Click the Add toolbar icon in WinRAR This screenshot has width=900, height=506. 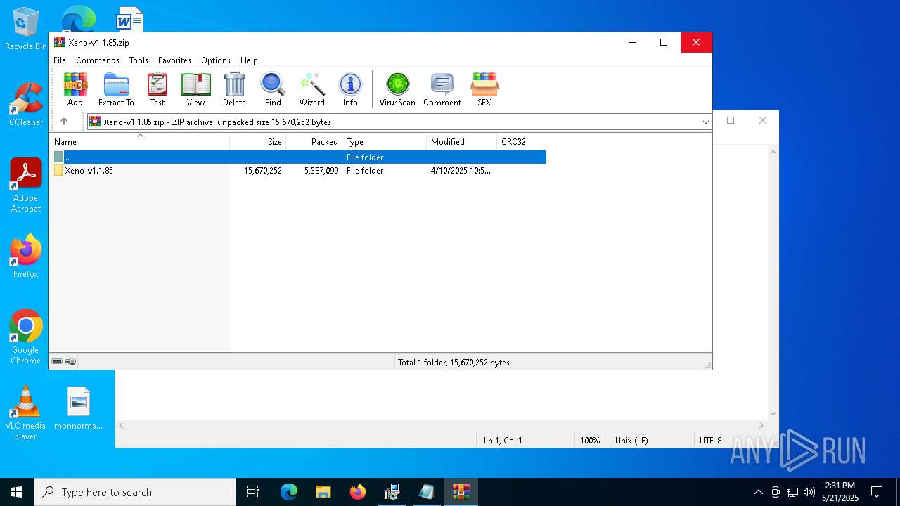(x=75, y=89)
